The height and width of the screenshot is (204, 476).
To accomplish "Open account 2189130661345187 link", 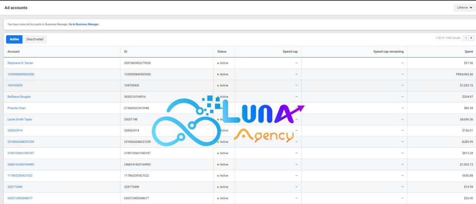I will point(21,153).
